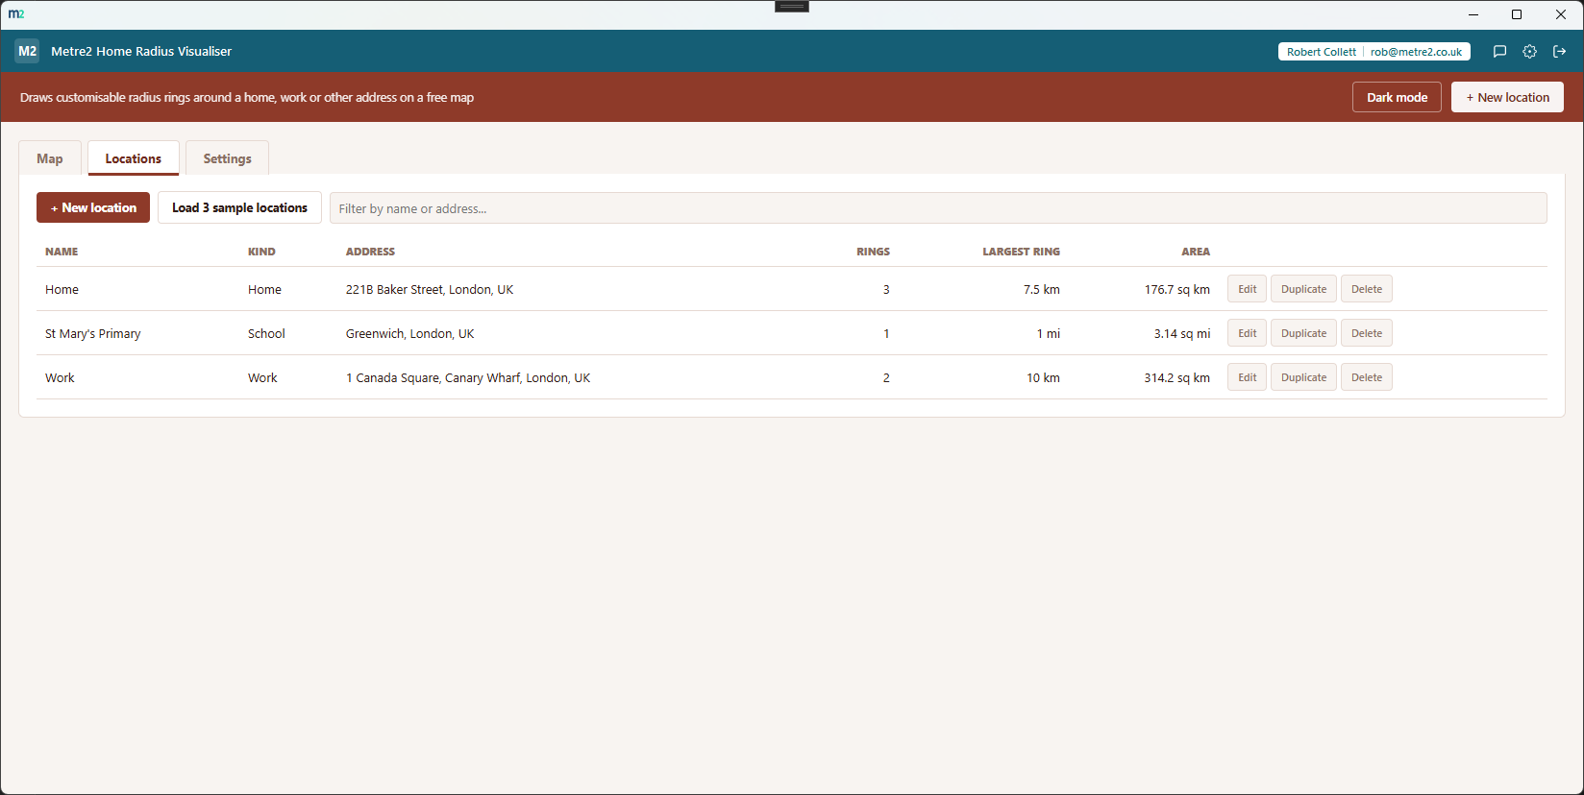Open the settings gear icon in header
This screenshot has width=1584, height=795.
[1529, 52]
